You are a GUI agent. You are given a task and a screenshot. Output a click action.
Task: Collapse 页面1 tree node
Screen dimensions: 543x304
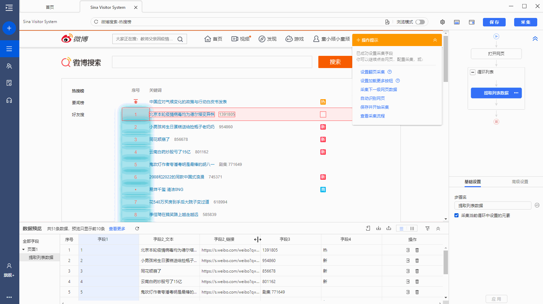pos(23,249)
